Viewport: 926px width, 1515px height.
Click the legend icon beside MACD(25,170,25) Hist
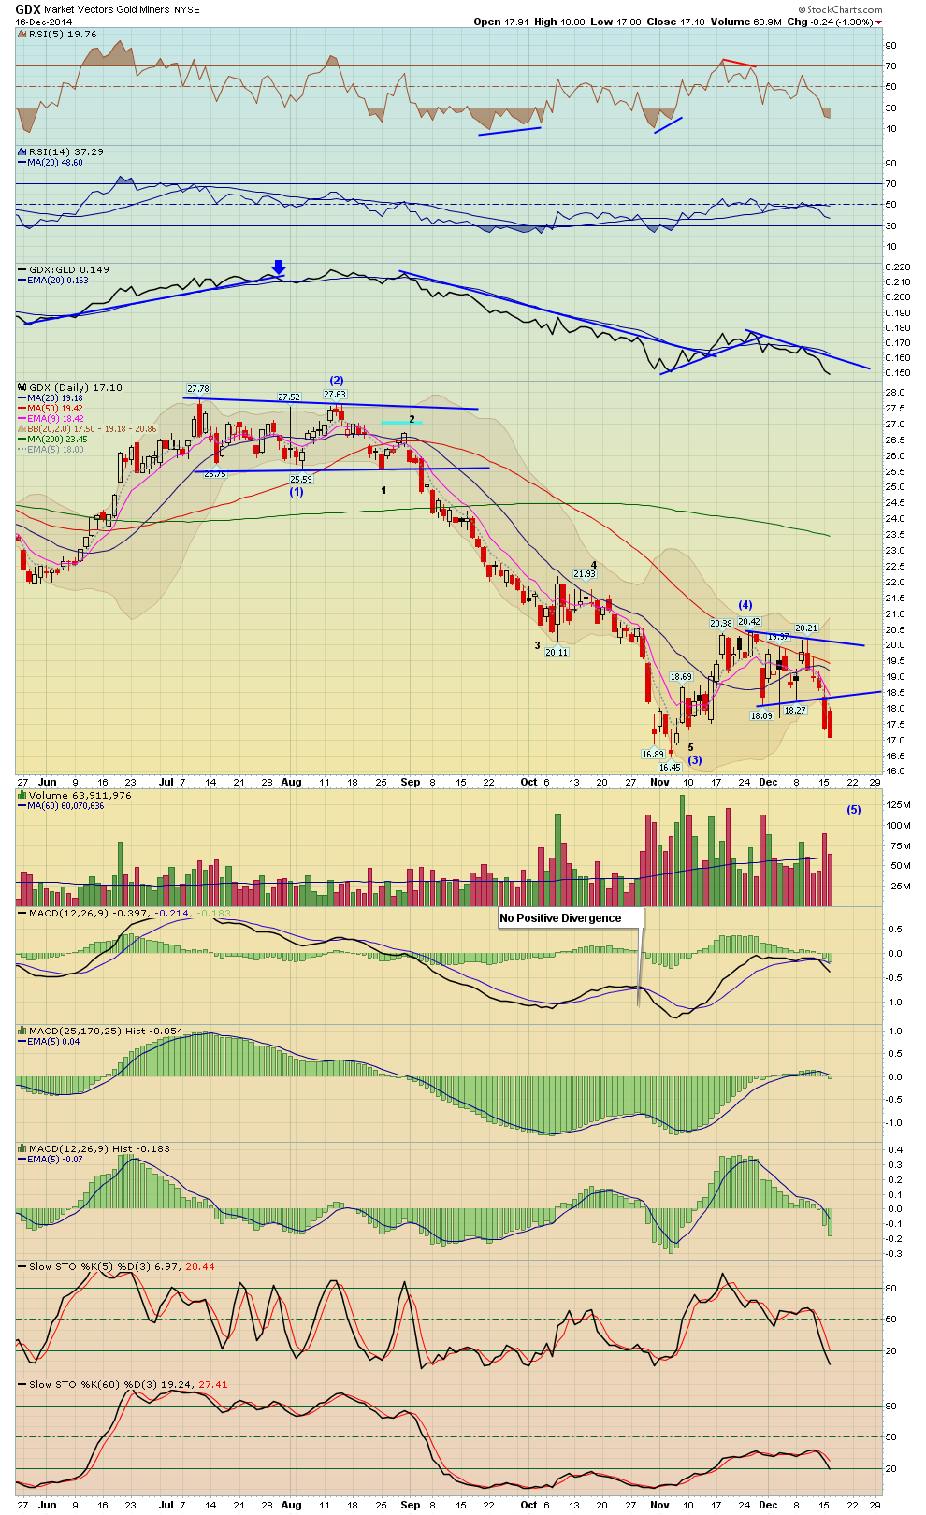(22, 1031)
